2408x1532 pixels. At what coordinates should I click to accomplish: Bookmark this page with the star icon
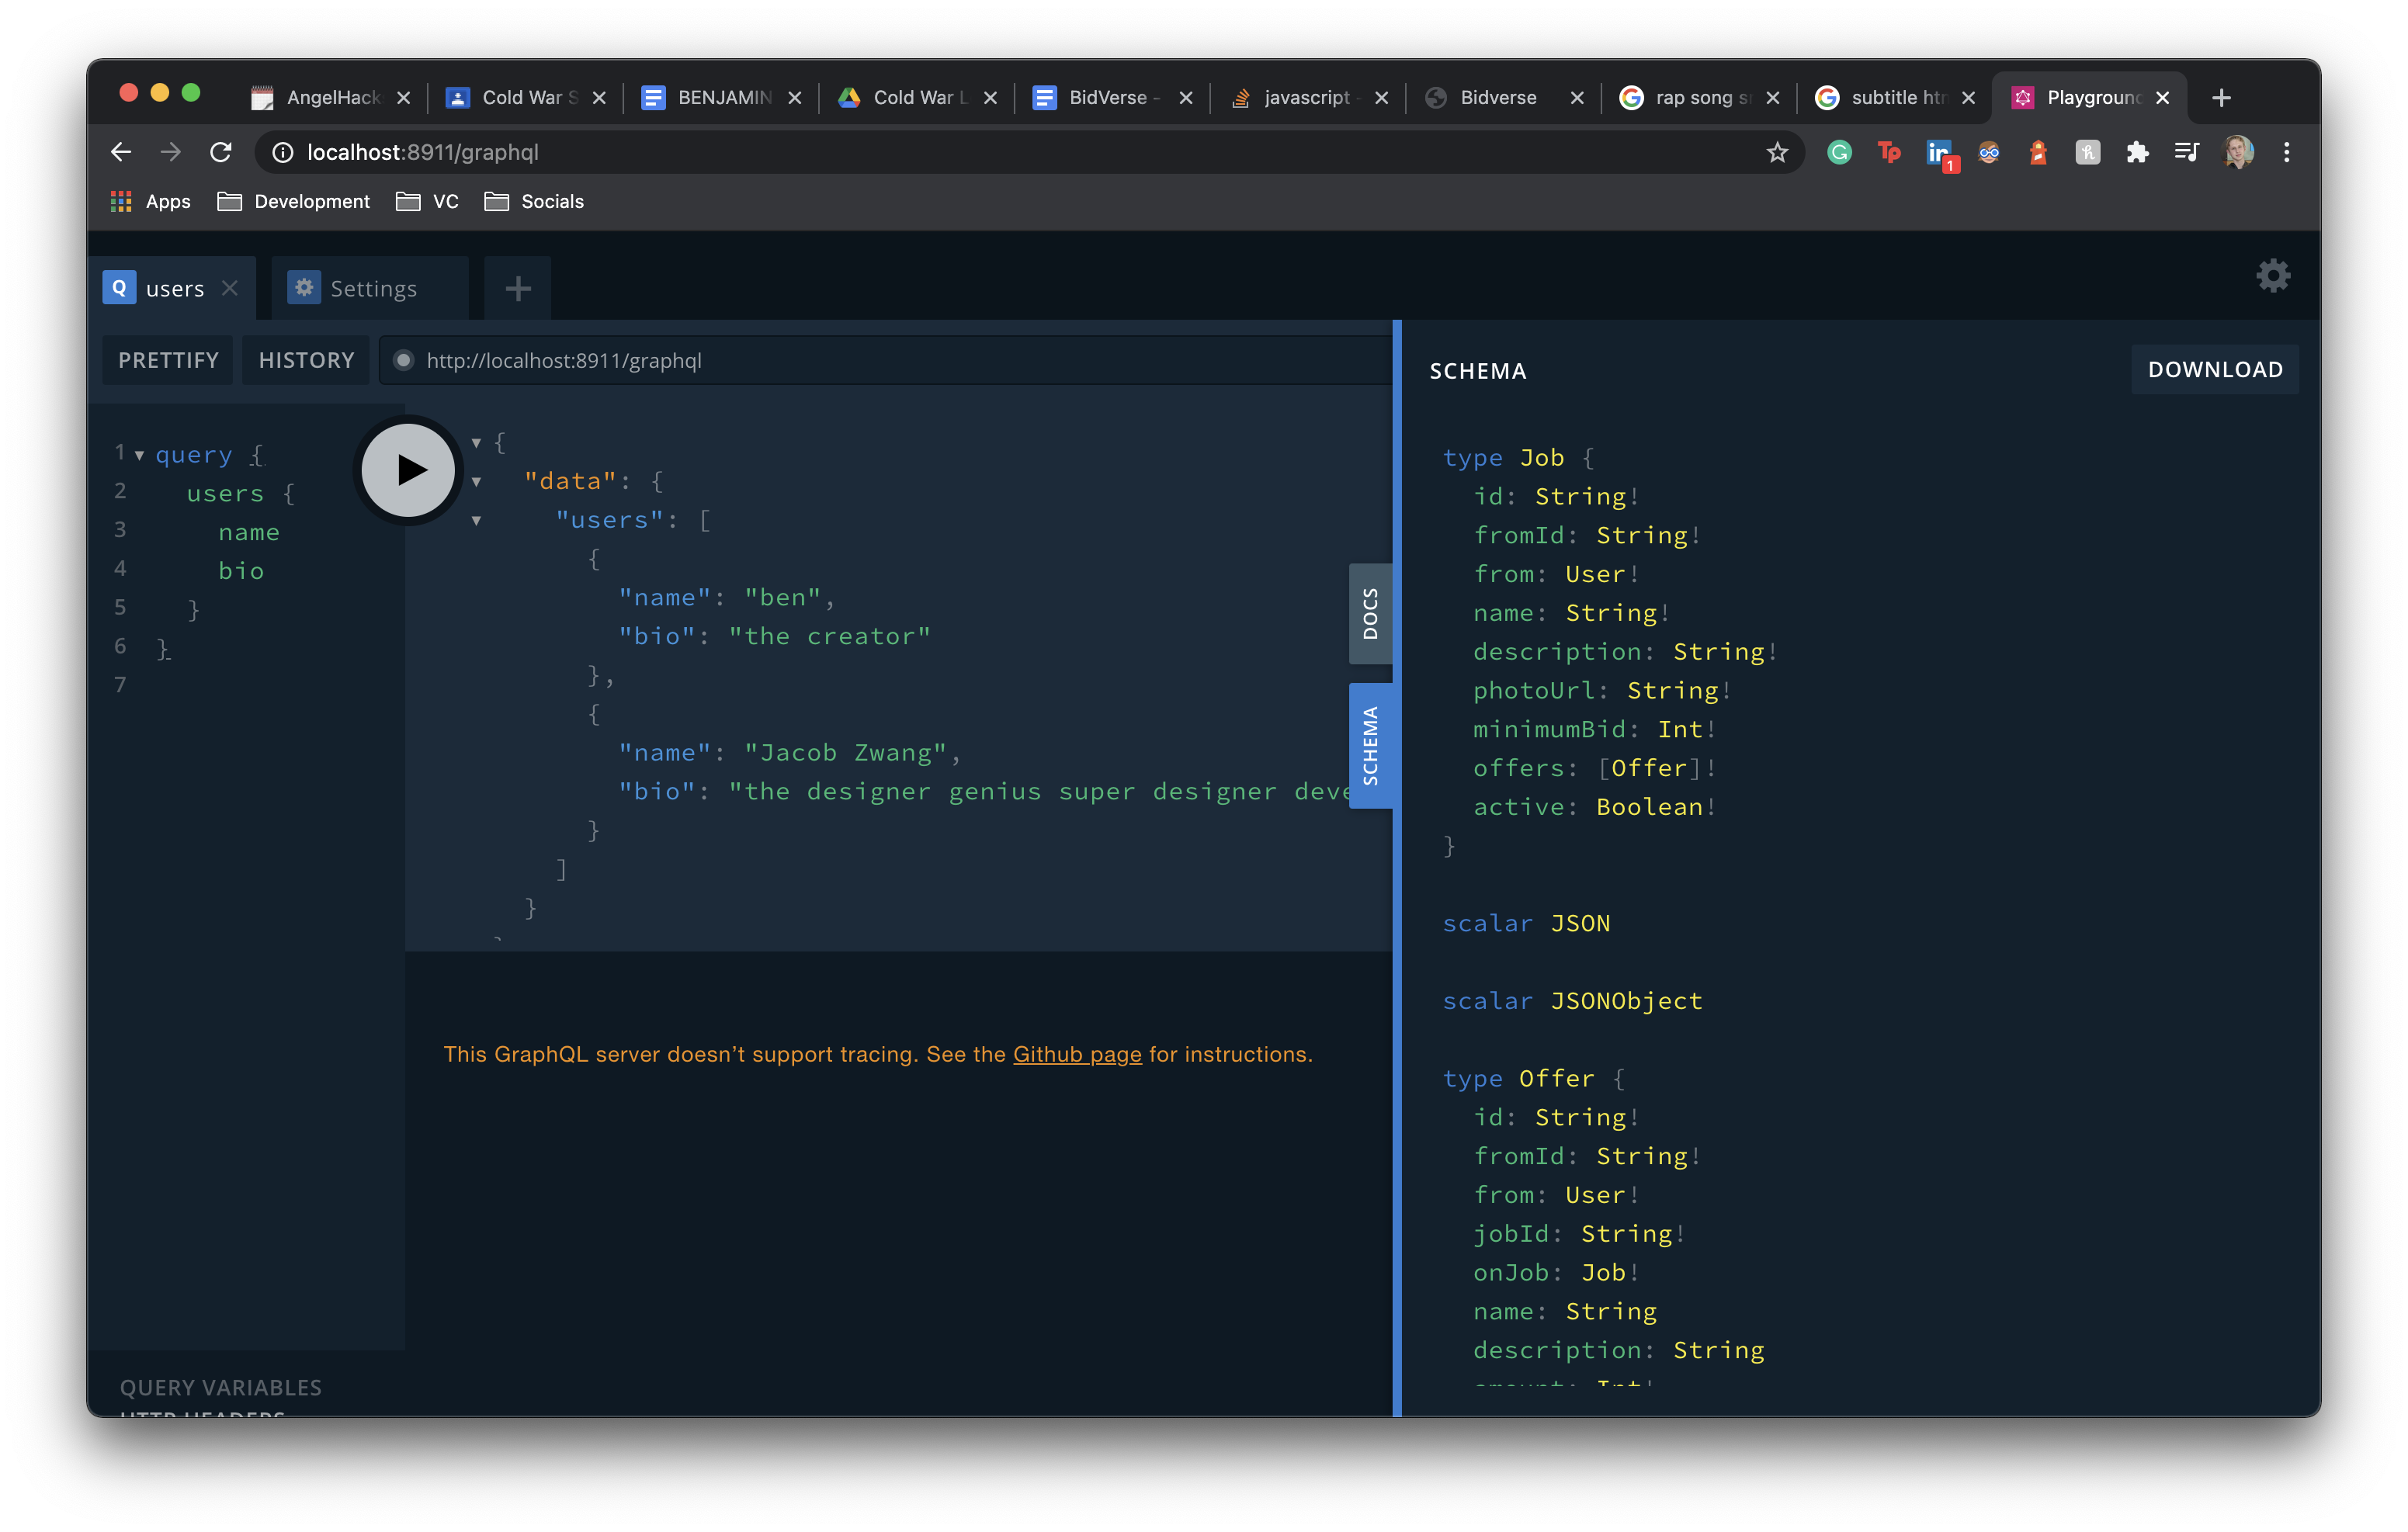[x=1776, y=152]
